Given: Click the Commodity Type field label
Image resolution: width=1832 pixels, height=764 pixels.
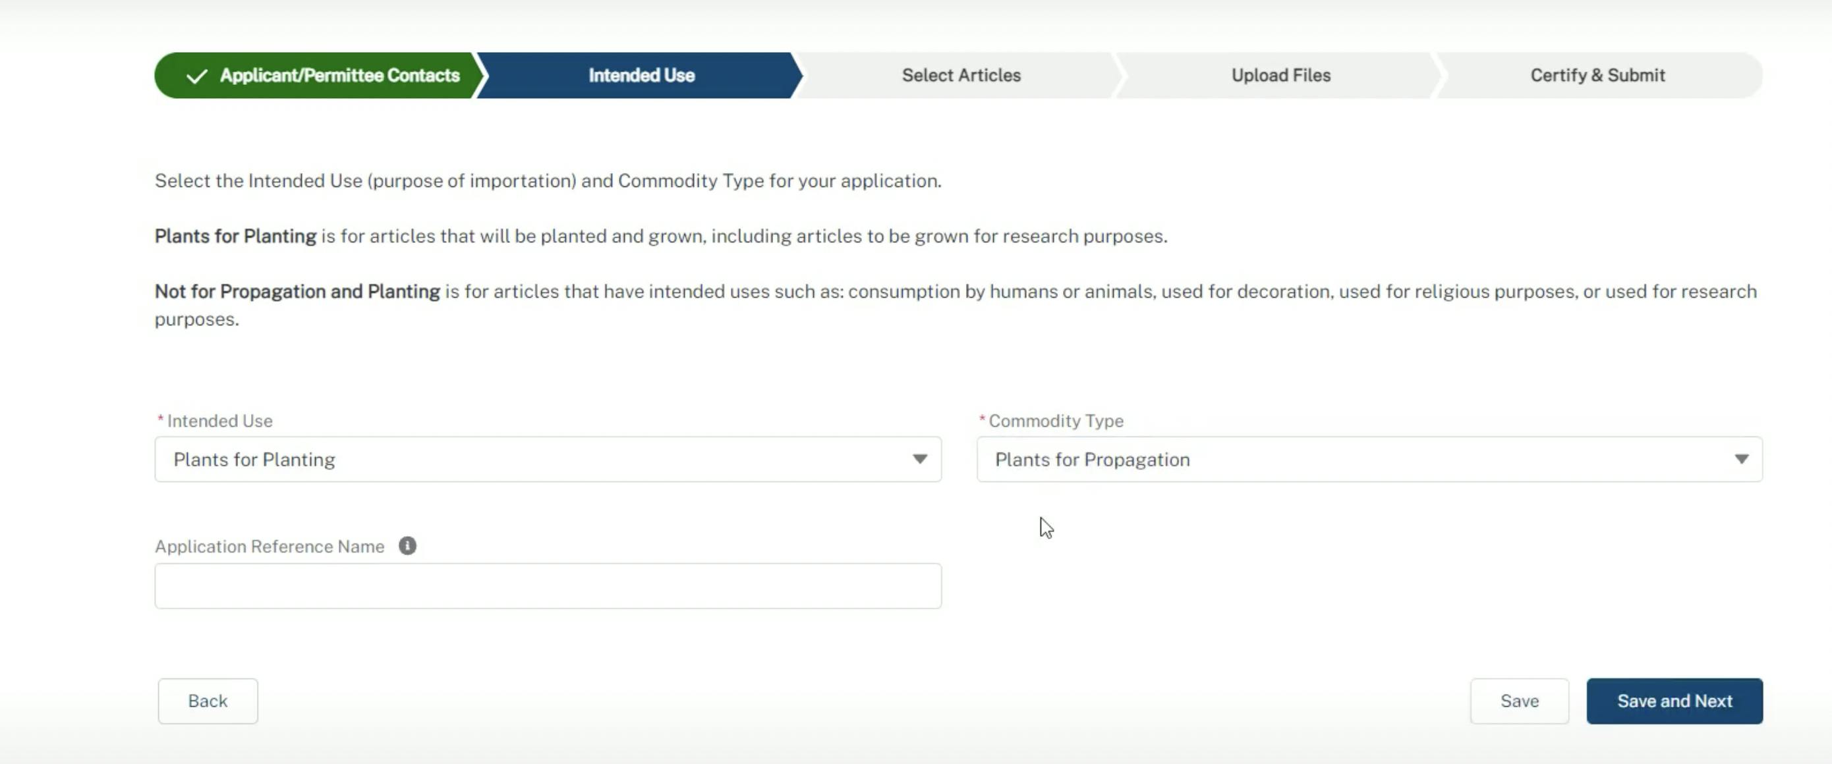Looking at the screenshot, I should [1056, 421].
